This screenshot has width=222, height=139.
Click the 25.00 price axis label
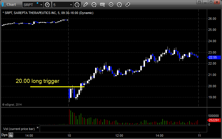tap(212, 30)
